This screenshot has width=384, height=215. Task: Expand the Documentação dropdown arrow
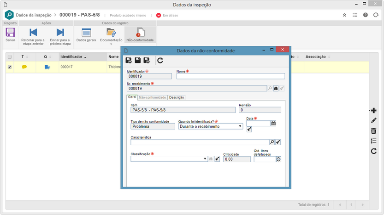coord(111,44)
